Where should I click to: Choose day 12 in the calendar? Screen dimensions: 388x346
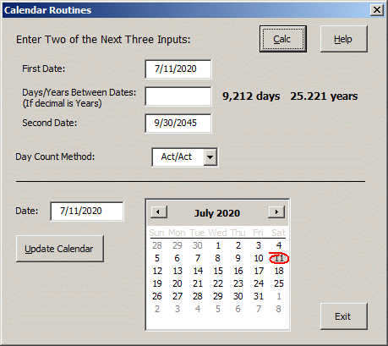[x=157, y=271]
